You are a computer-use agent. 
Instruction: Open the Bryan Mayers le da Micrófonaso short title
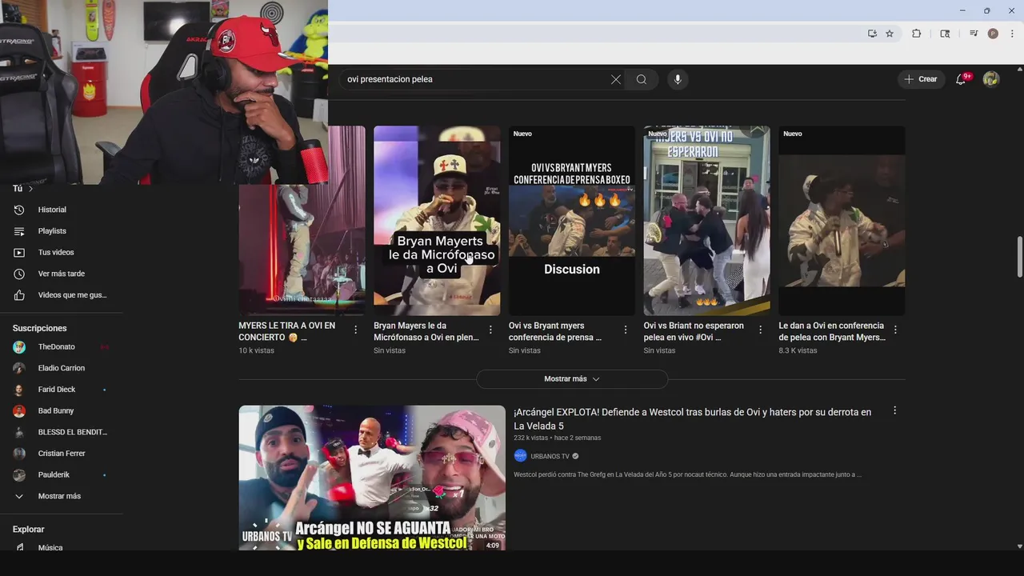point(426,331)
